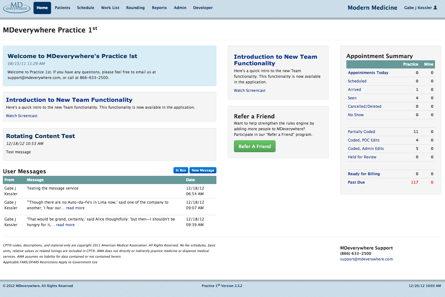Open the Past Due link

[x=356, y=182]
